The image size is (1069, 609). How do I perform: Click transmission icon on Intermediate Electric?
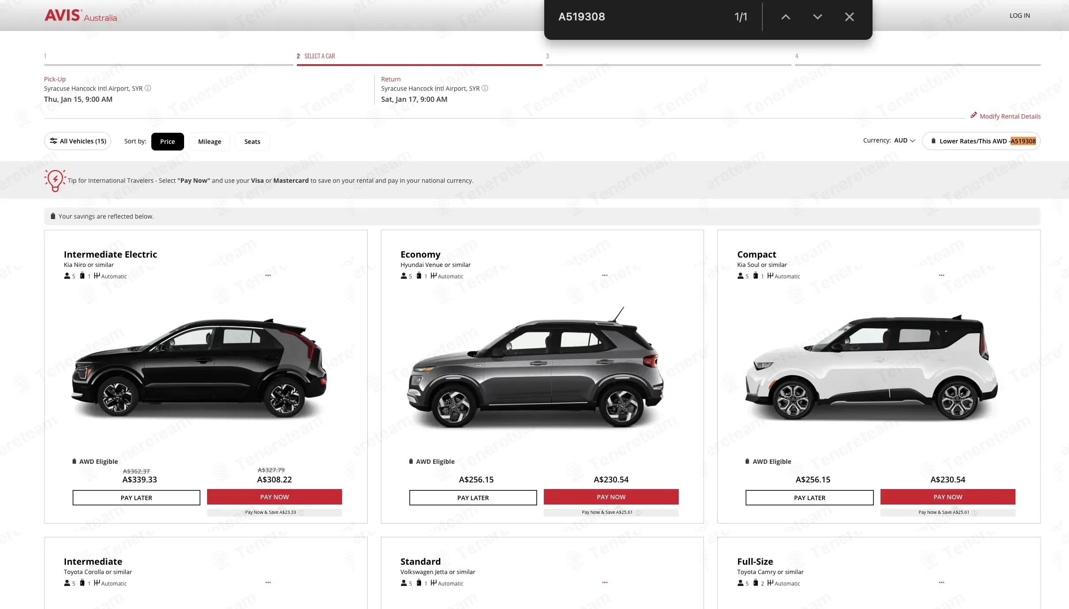click(96, 276)
